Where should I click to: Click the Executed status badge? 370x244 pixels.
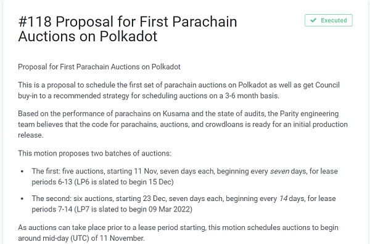329,20
